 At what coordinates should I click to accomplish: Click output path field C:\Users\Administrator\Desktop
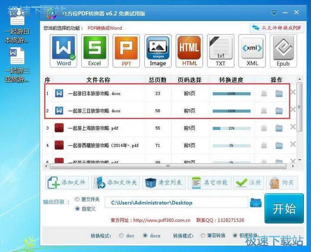pos(176,202)
